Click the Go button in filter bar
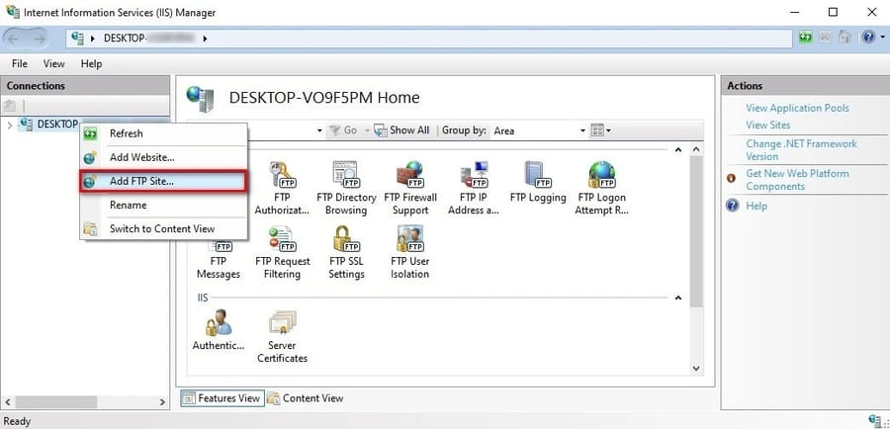The width and height of the screenshot is (890, 429). pyautogui.click(x=343, y=130)
